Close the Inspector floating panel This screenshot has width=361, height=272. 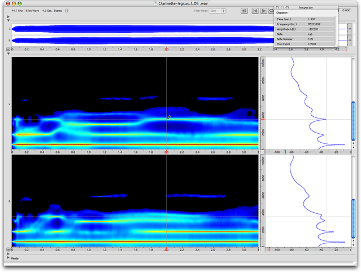(279, 7)
